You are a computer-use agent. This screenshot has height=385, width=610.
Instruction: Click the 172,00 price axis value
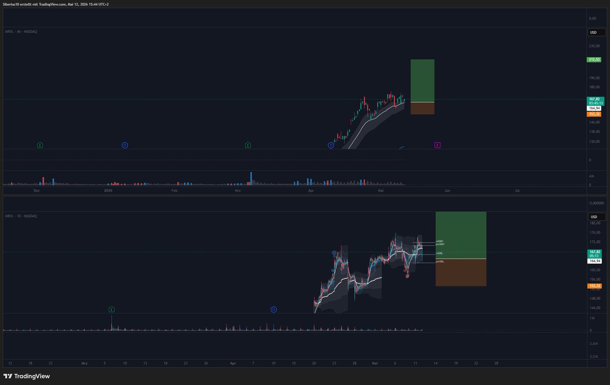coord(594,242)
